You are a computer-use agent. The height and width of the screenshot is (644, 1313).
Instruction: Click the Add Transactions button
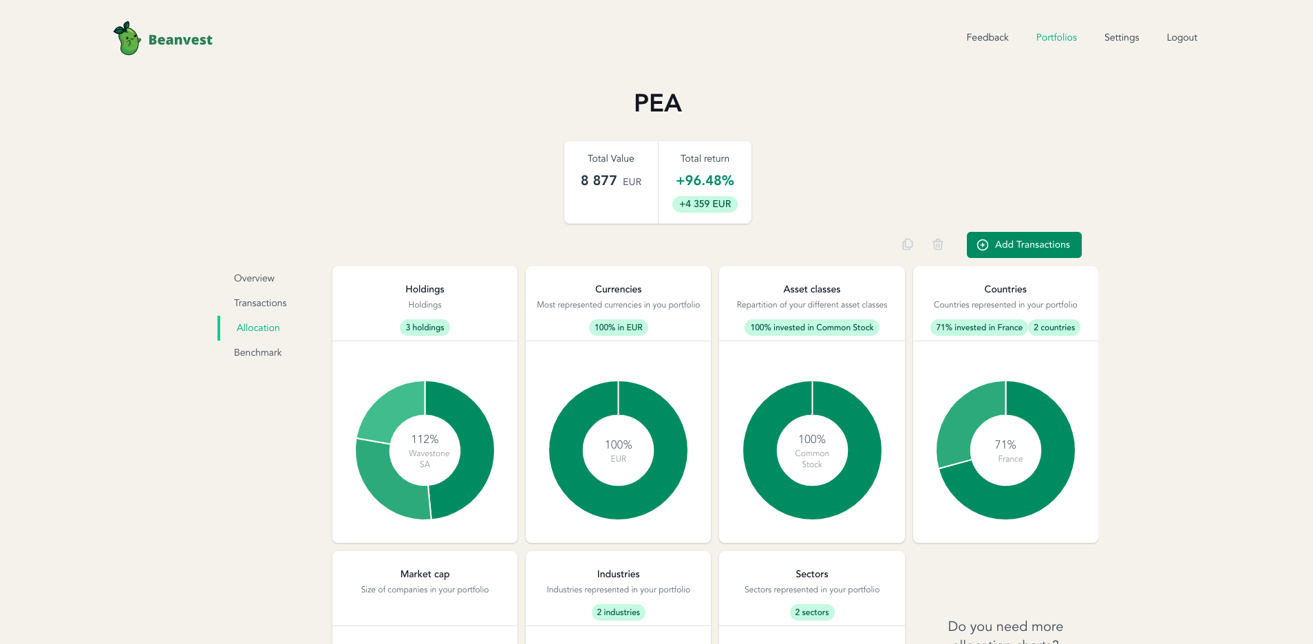point(1024,245)
